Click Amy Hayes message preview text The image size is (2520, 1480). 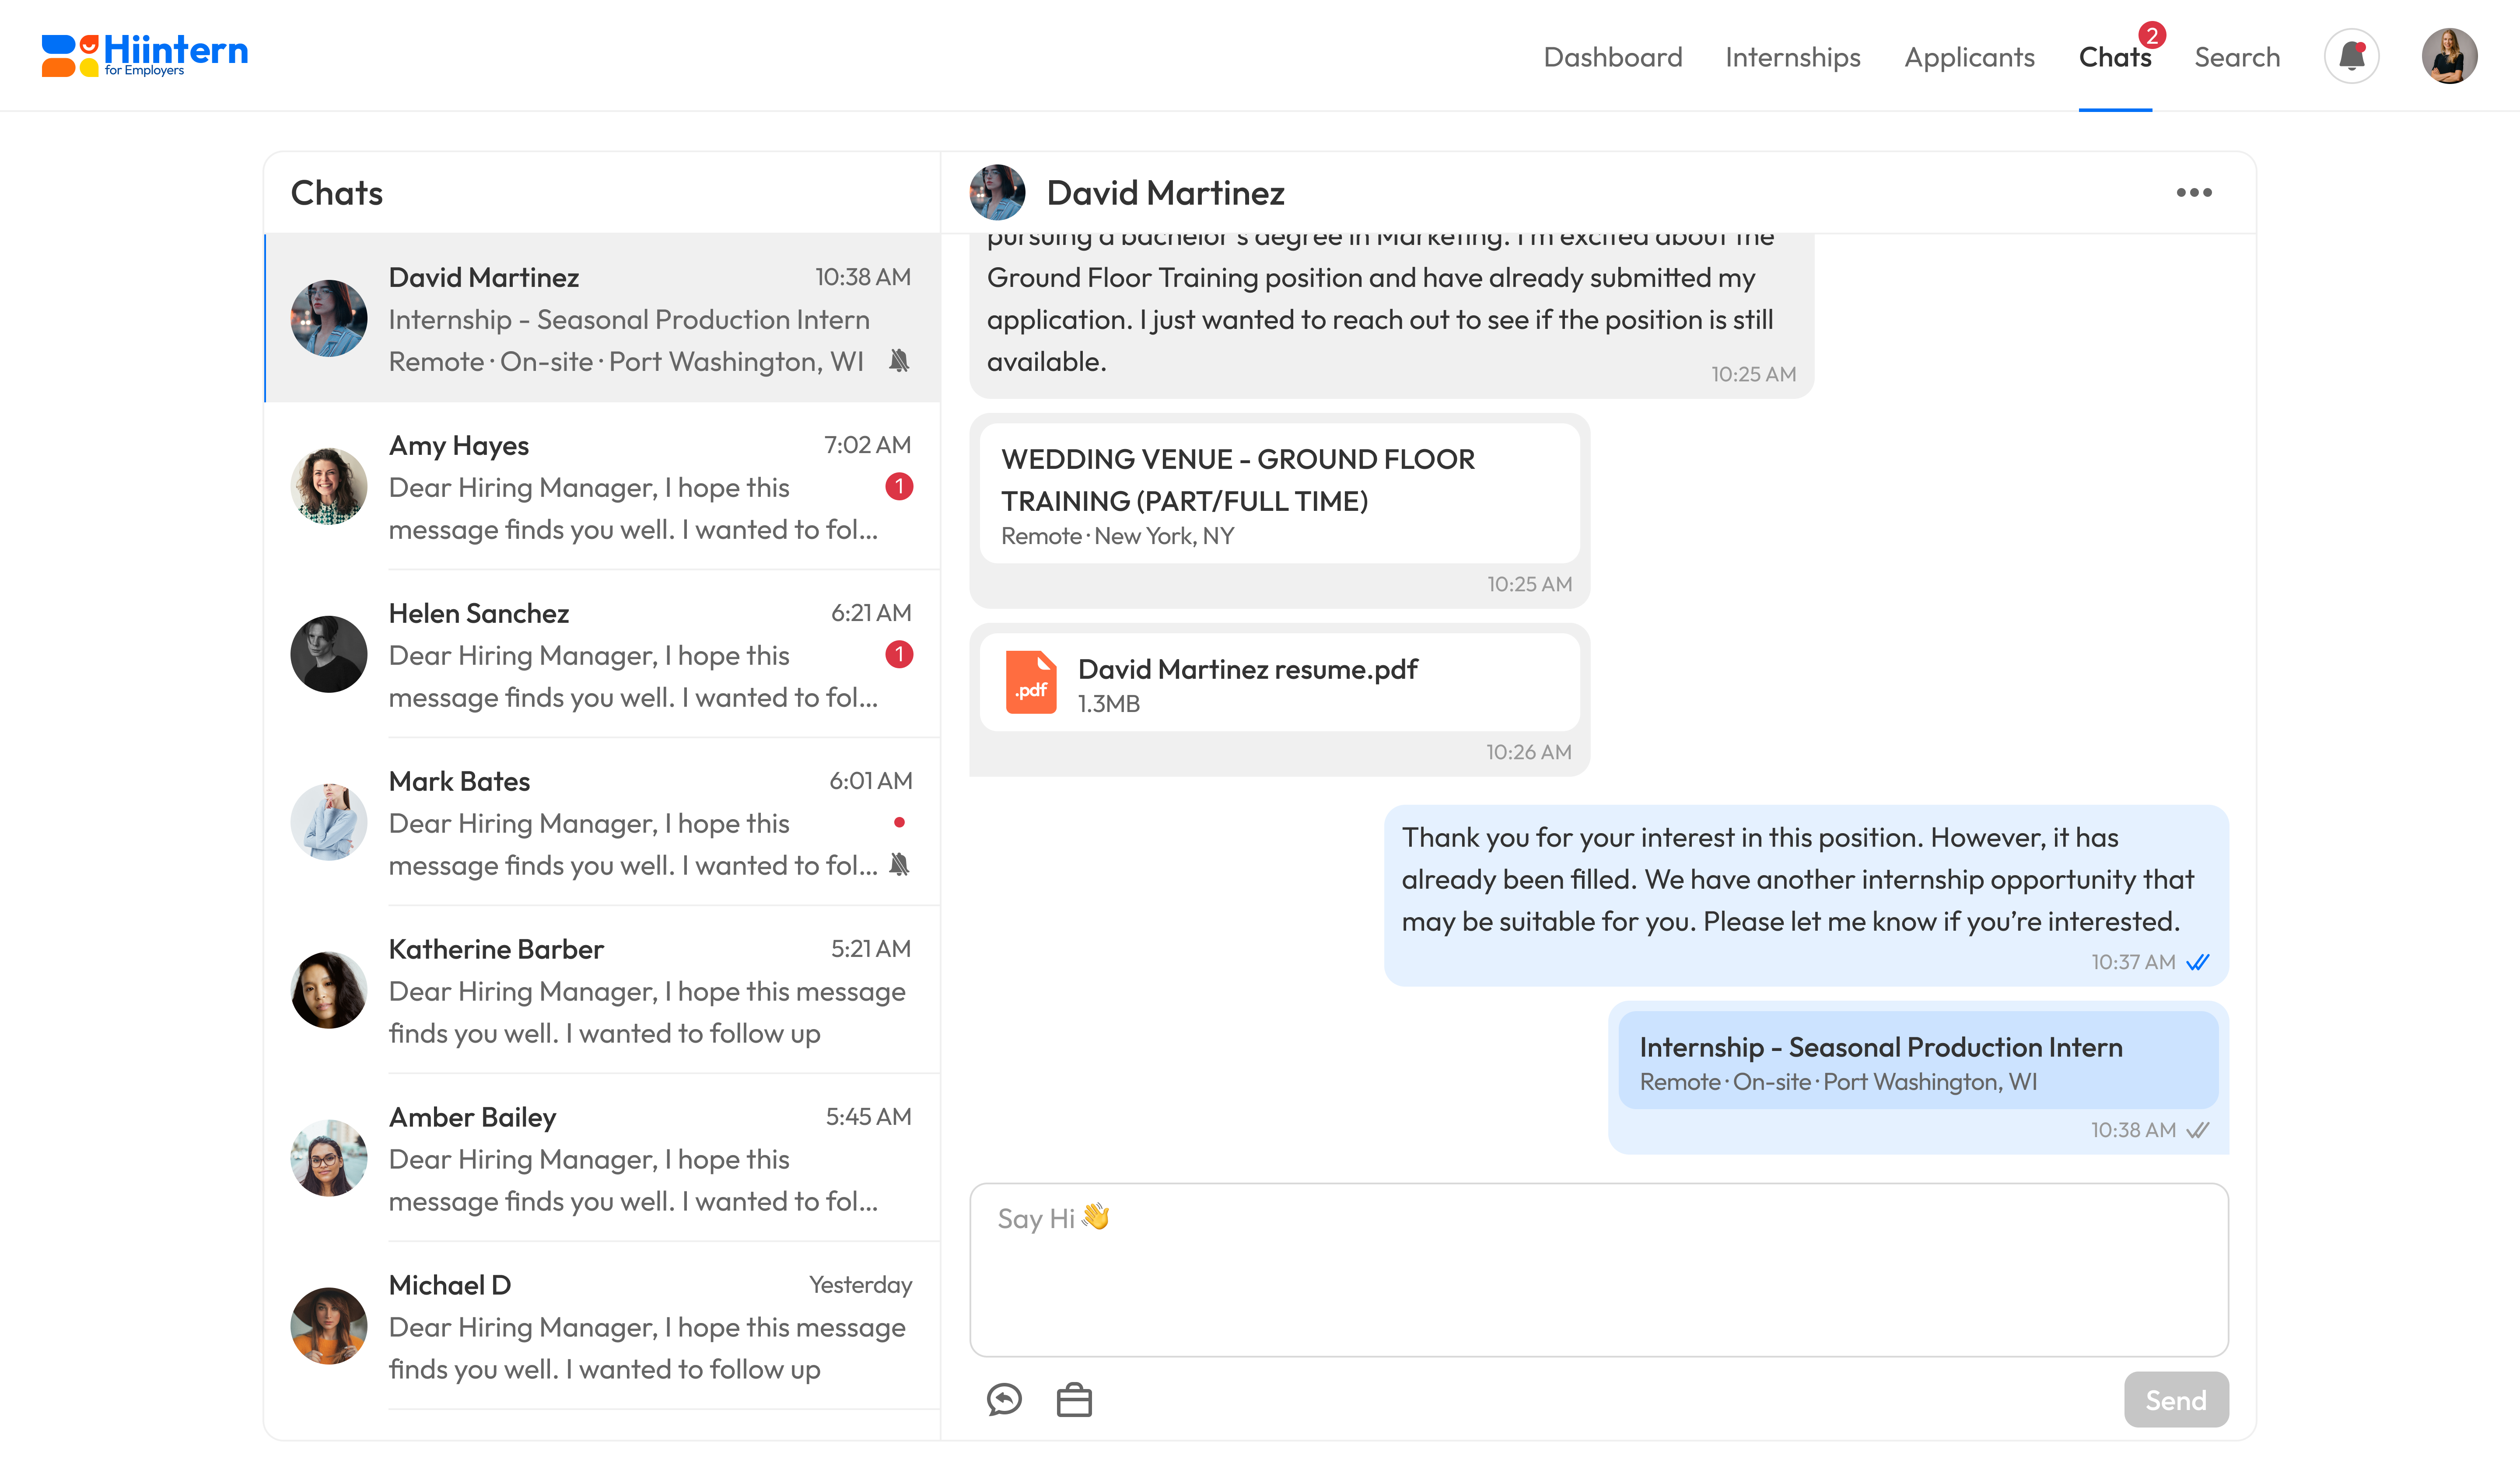coord(633,509)
